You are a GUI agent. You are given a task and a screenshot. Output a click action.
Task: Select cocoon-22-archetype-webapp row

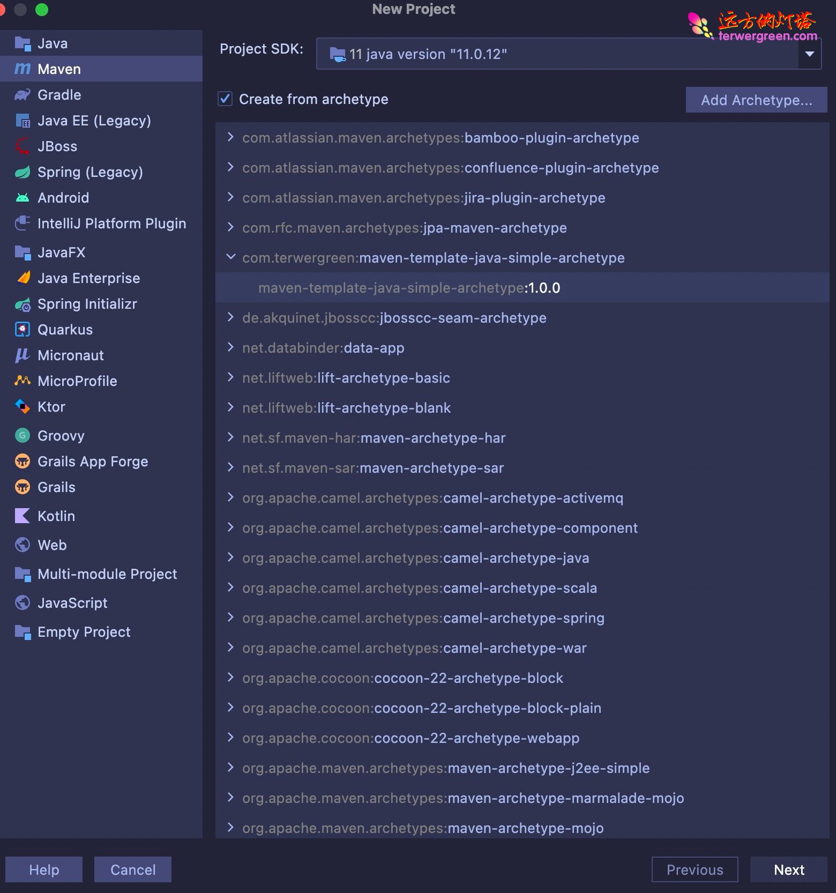pyautogui.click(x=522, y=738)
